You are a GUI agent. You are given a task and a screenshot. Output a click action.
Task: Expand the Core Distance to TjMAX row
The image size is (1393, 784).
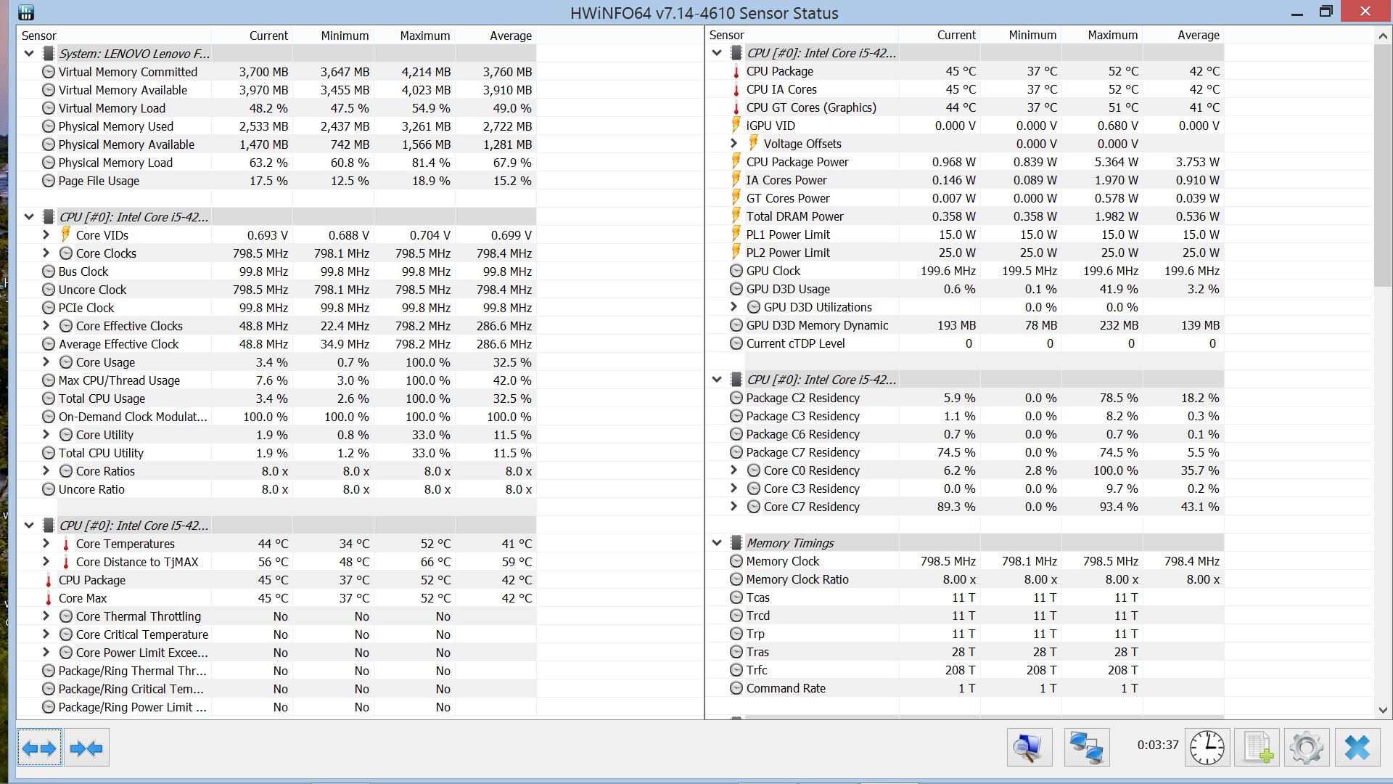click(x=46, y=561)
